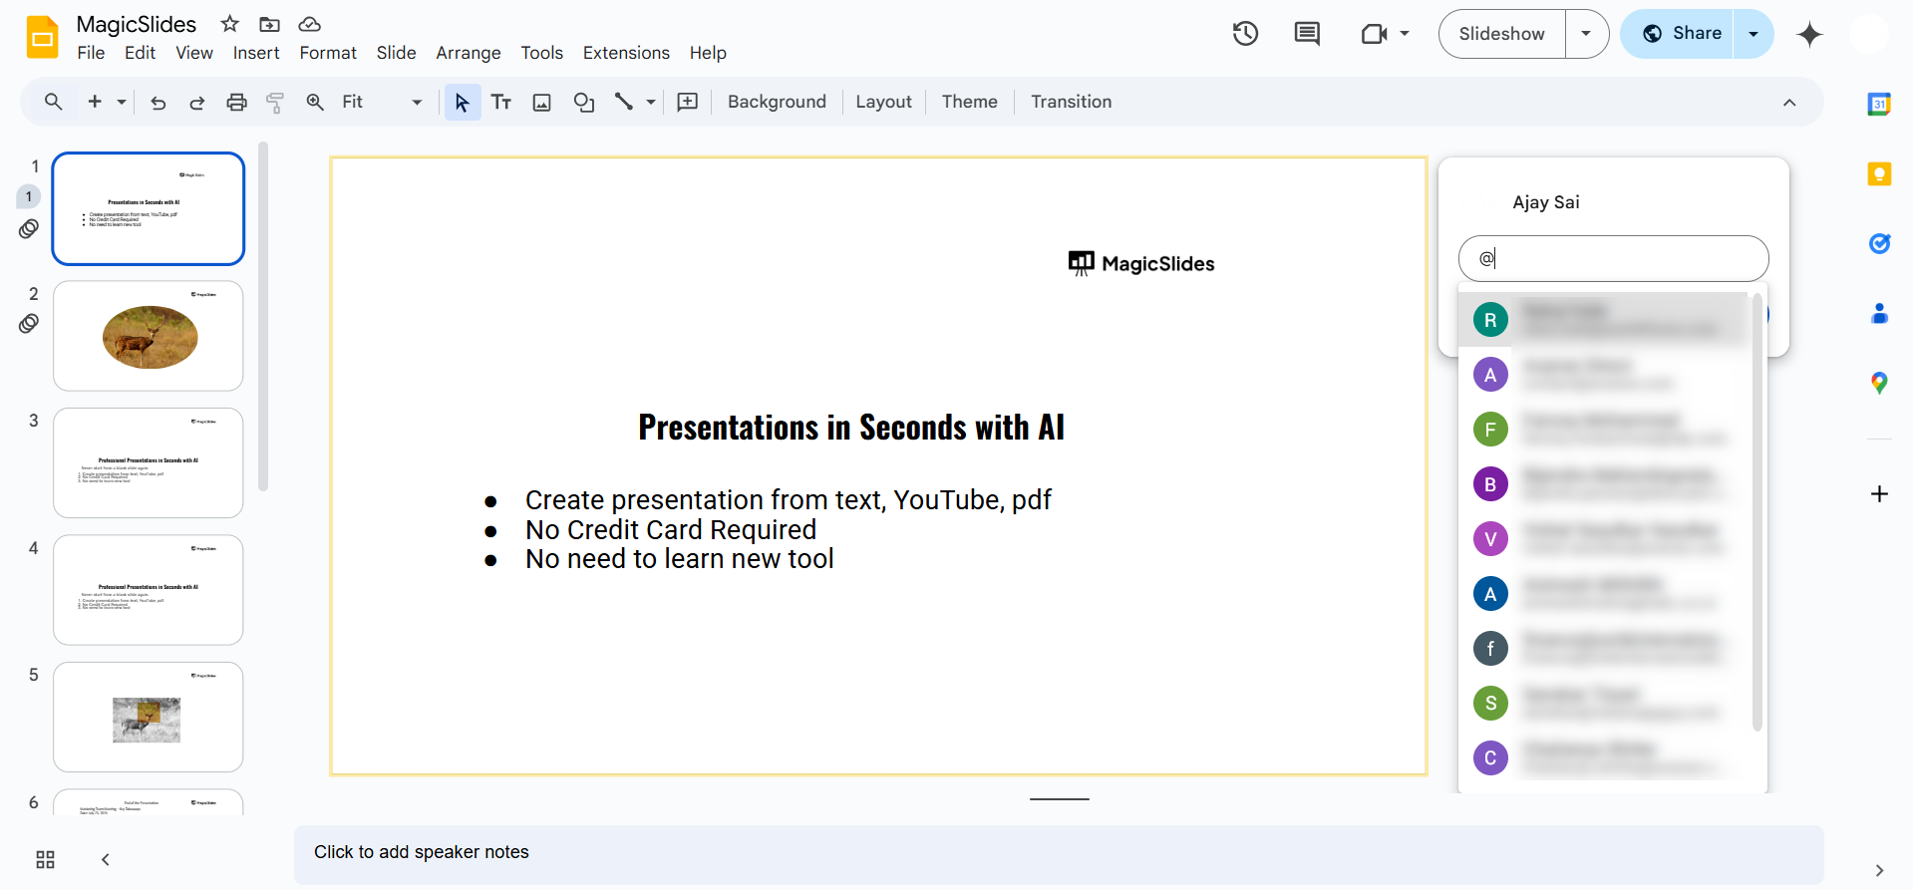The width and height of the screenshot is (1913, 890).
Task: Click the Theme button
Action: pyautogui.click(x=969, y=102)
